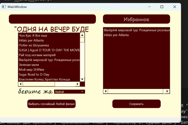
Task: Minimize the MainWindow
Action: (x=149, y=7)
